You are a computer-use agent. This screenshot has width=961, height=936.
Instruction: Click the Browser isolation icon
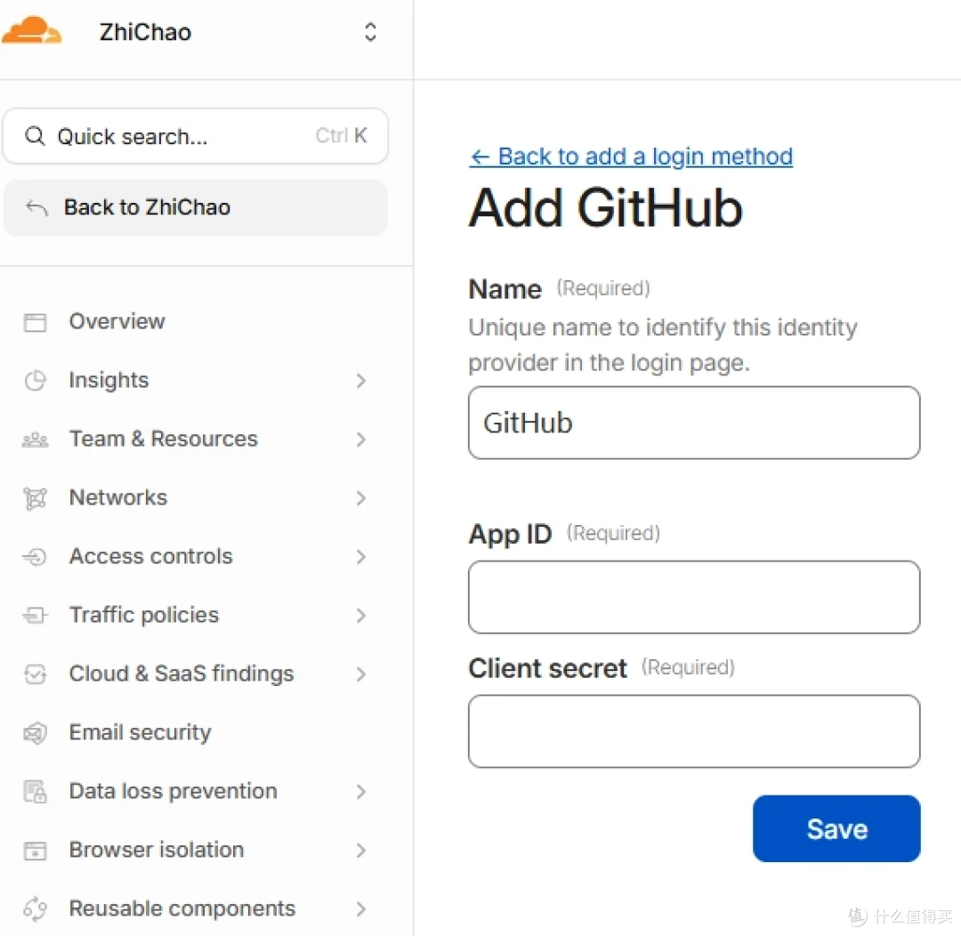click(x=35, y=851)
